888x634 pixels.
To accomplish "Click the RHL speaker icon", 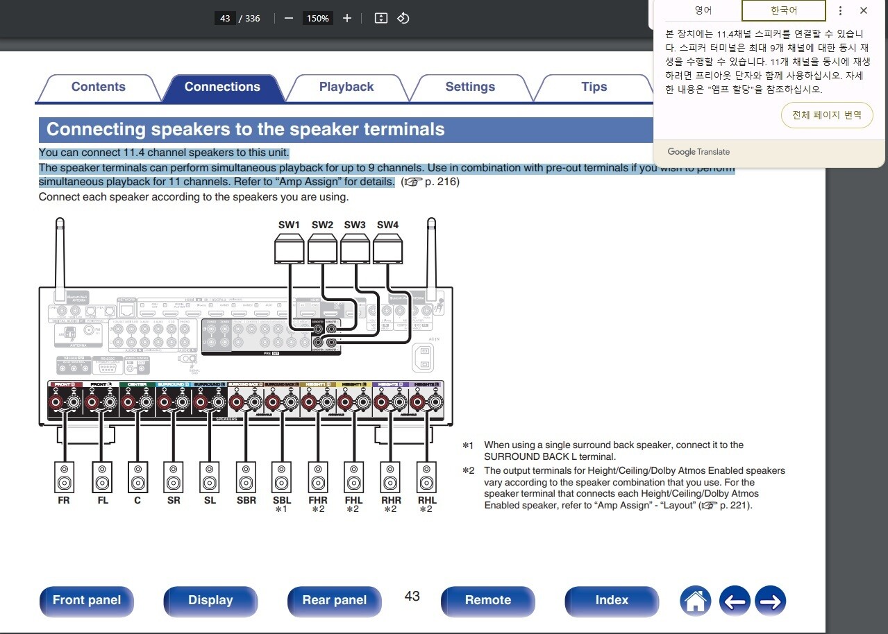I will tap(427, 477).
